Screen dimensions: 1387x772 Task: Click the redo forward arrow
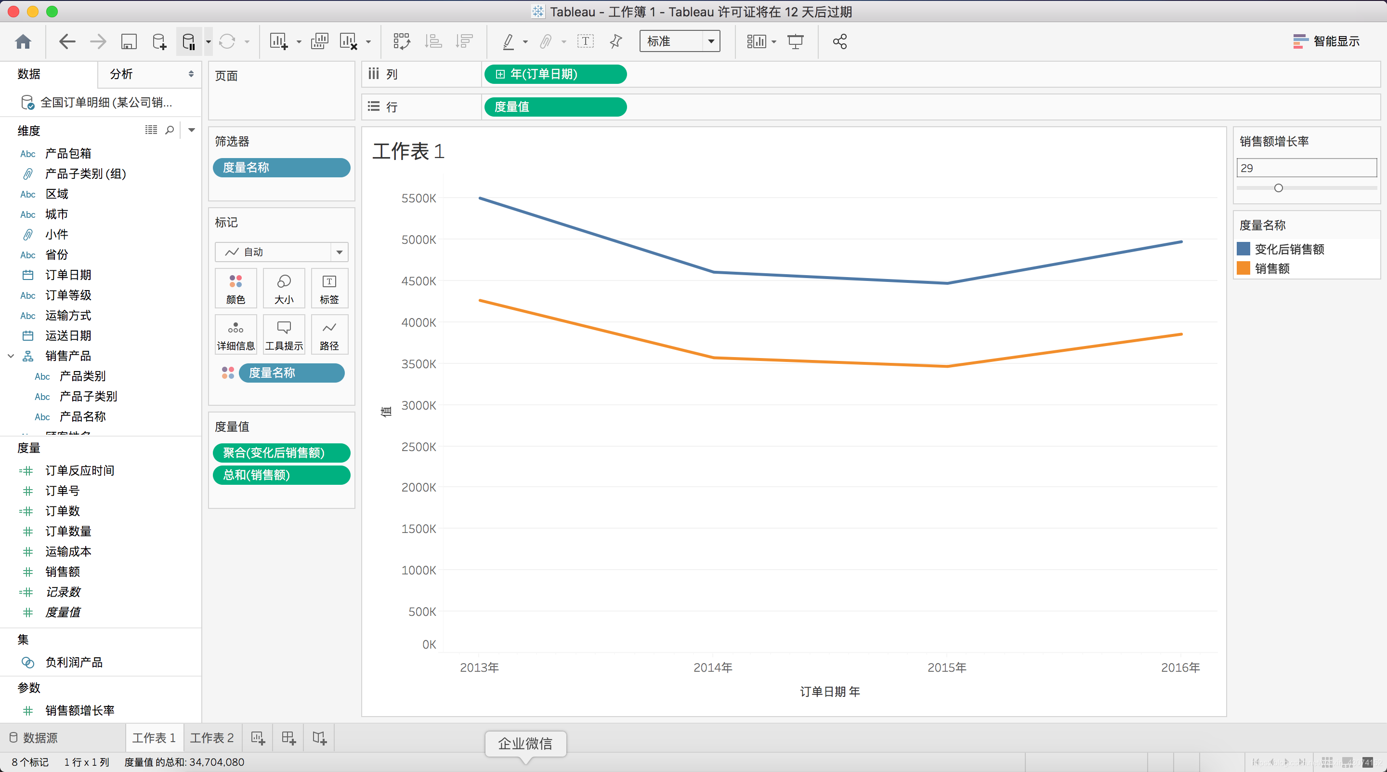pyautogui.click(x=98, y=41)
